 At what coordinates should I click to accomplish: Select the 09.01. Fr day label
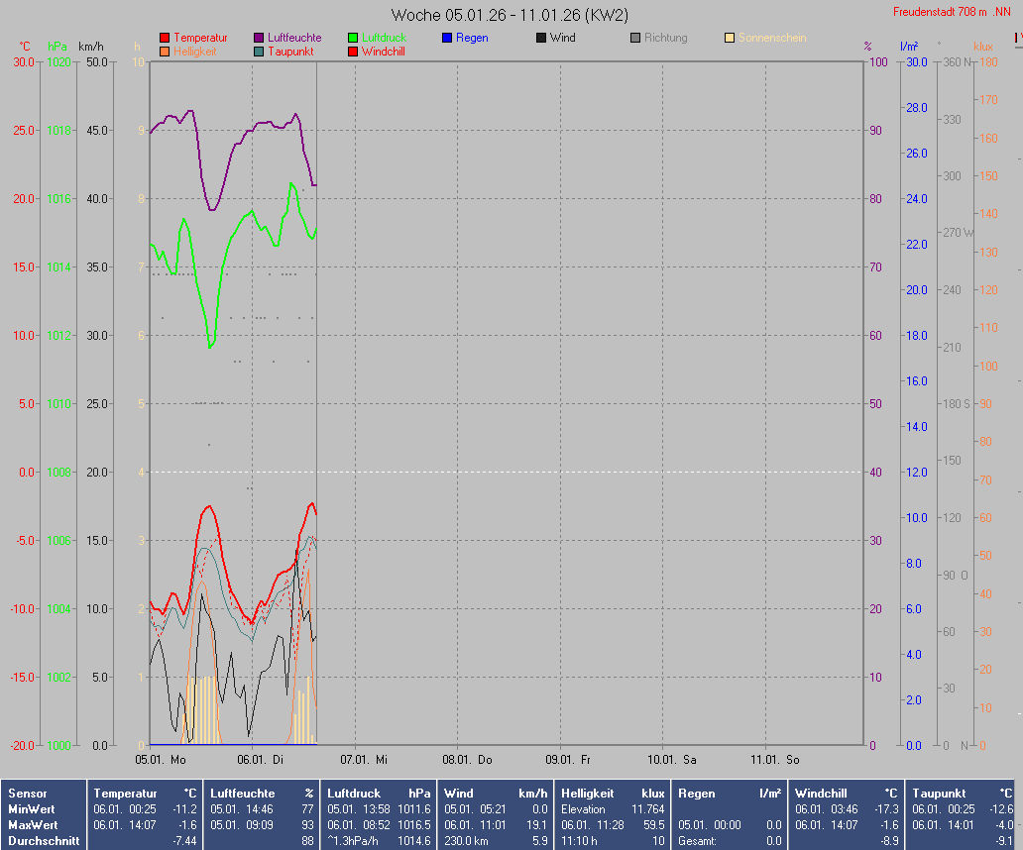click(570, 760)
